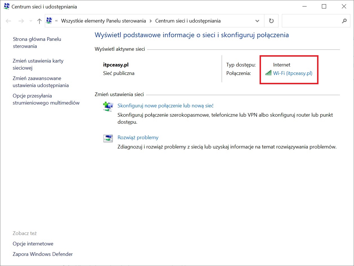
Task: Click inside the Control Panel search box
Action: pyautogui.click(x=310, y=21)
